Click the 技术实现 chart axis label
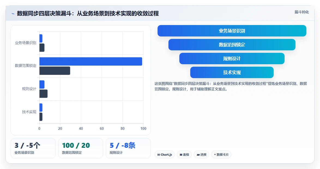The image size is (320, 169). click(x=29, y=112)
